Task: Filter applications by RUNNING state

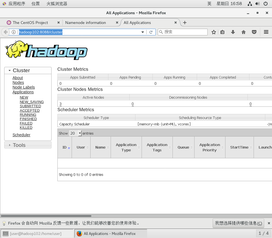Action: pos(28,115)
